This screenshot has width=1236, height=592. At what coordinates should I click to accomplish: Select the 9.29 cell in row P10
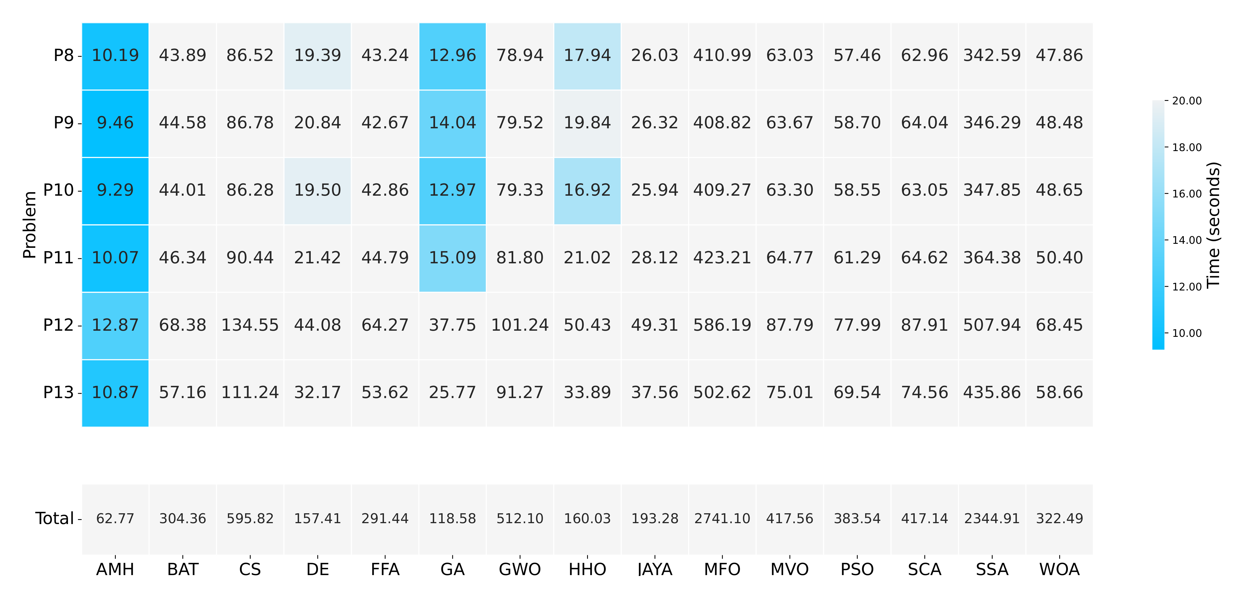(115, 190)
